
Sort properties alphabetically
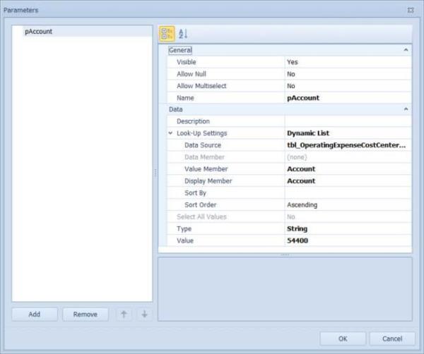[x=183, y=33]
